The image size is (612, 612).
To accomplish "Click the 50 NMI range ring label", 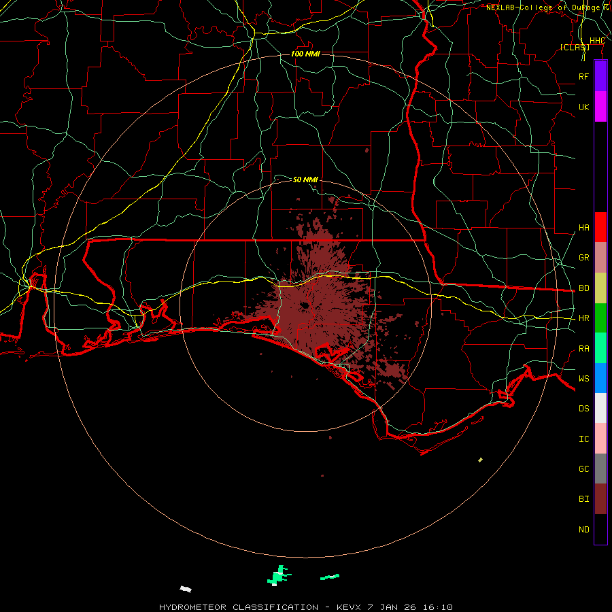I will (x=305, y=180).
